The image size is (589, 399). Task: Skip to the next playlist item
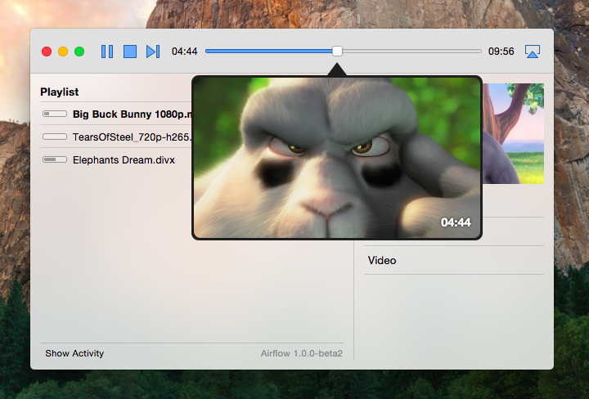[152, 52]
